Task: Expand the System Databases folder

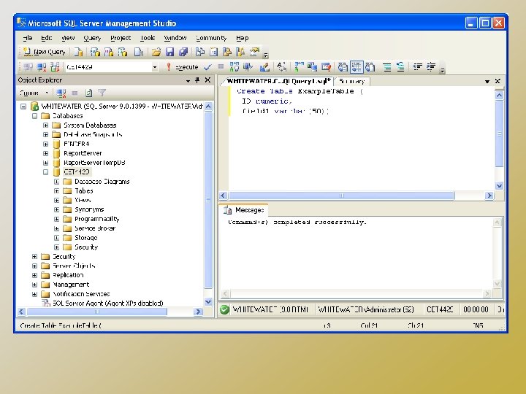Action: pos(45,125)
